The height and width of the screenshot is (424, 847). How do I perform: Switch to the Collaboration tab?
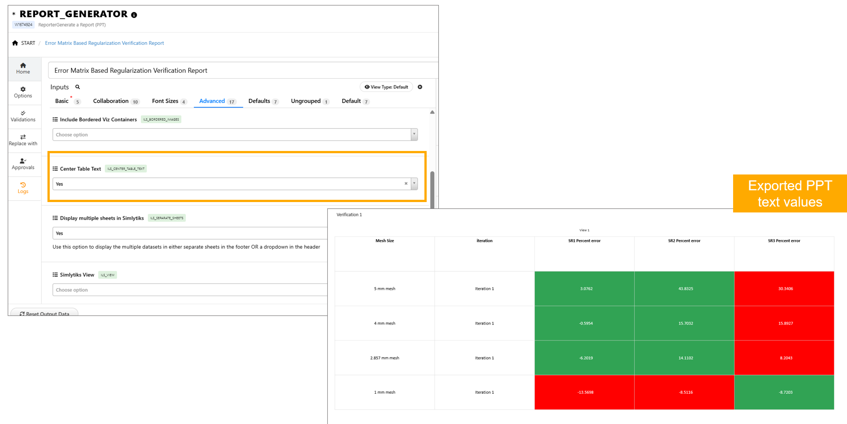tap(111, 101)
